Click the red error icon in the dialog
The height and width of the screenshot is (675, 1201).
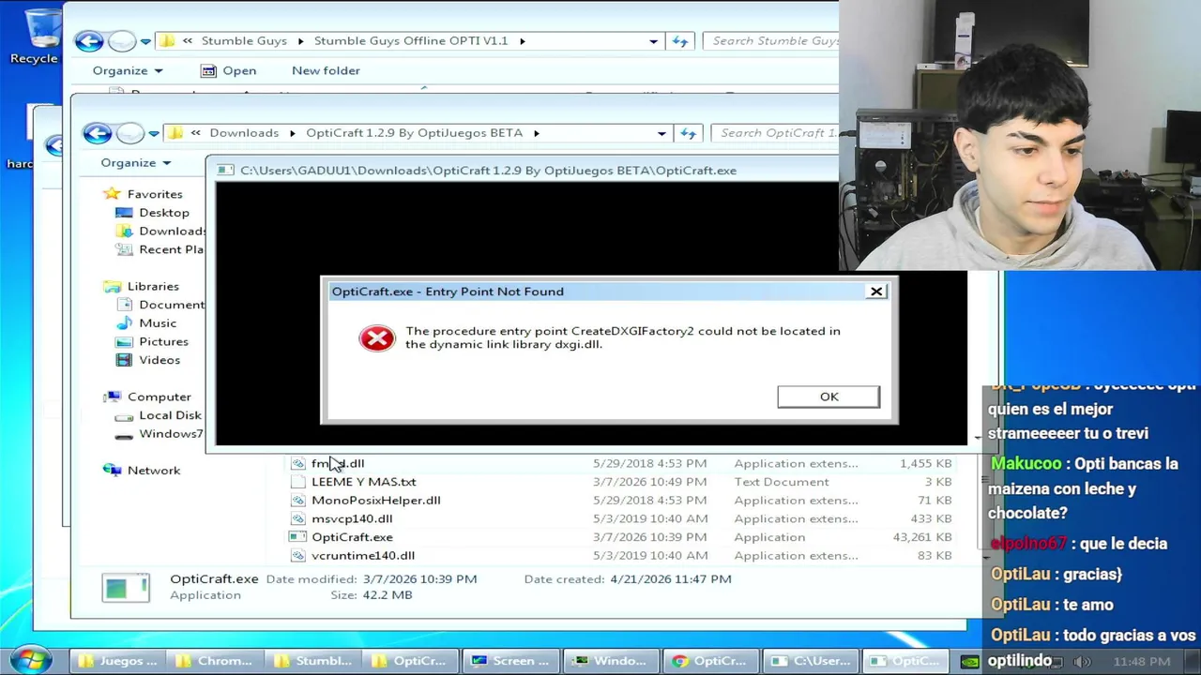(377, 338)
